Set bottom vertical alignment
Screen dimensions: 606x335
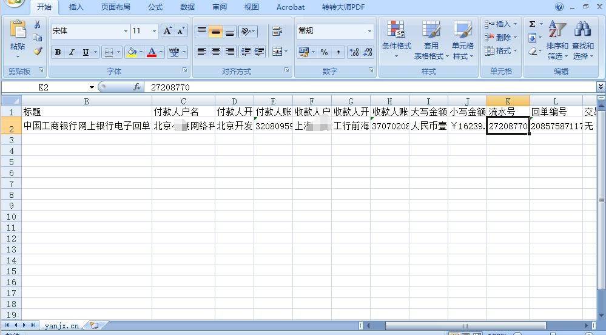point(229,32)
